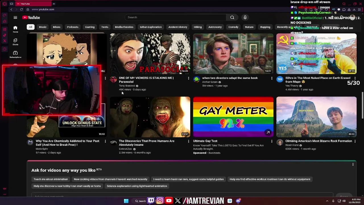This screenshot has height=205, width=364.
Task: Click the page vertical scrollbar thumb
Action: tap(362, 105)
